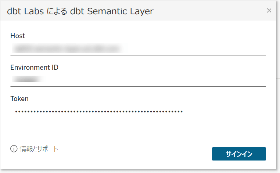This screenshot has width=280, height=173.
Task: Click the Host label text
Action: (x=18, y=36)
